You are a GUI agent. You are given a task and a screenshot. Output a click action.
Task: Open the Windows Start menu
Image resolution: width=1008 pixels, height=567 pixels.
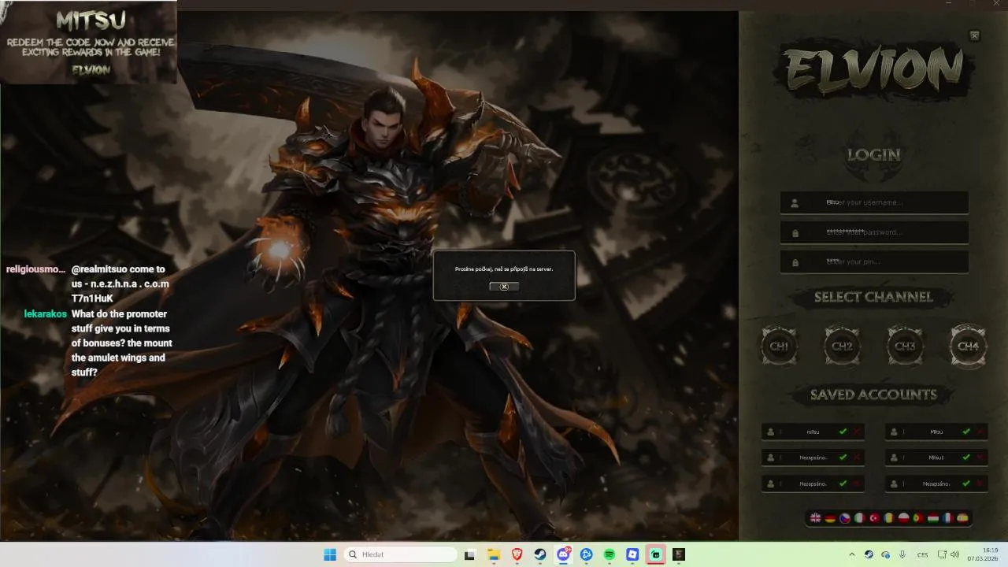click(x=330, y=554)
